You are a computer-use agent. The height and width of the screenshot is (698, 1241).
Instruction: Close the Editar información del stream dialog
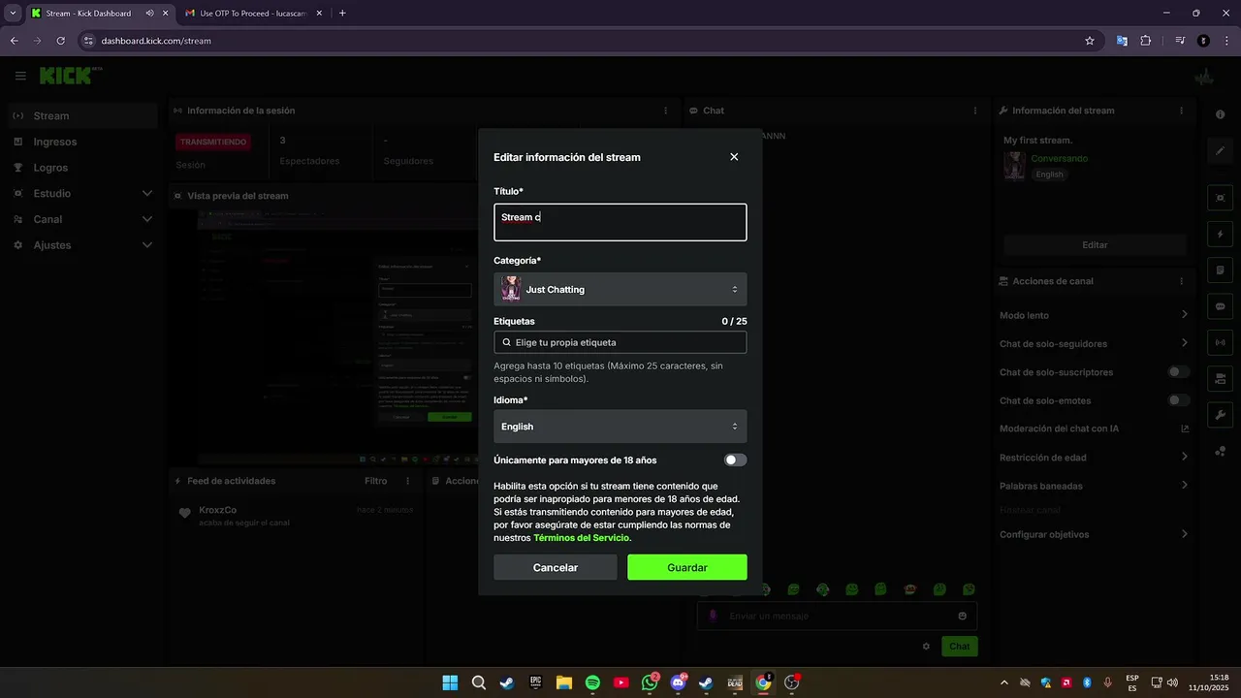point(734,157)
